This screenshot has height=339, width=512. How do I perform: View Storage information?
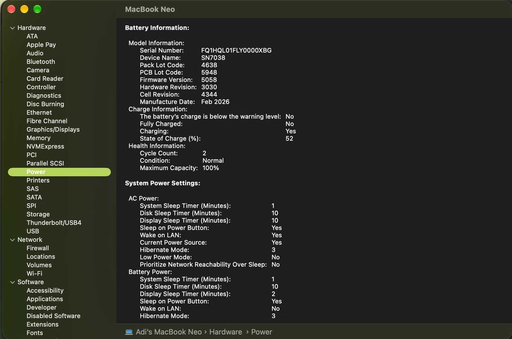(x=38, y=214)
